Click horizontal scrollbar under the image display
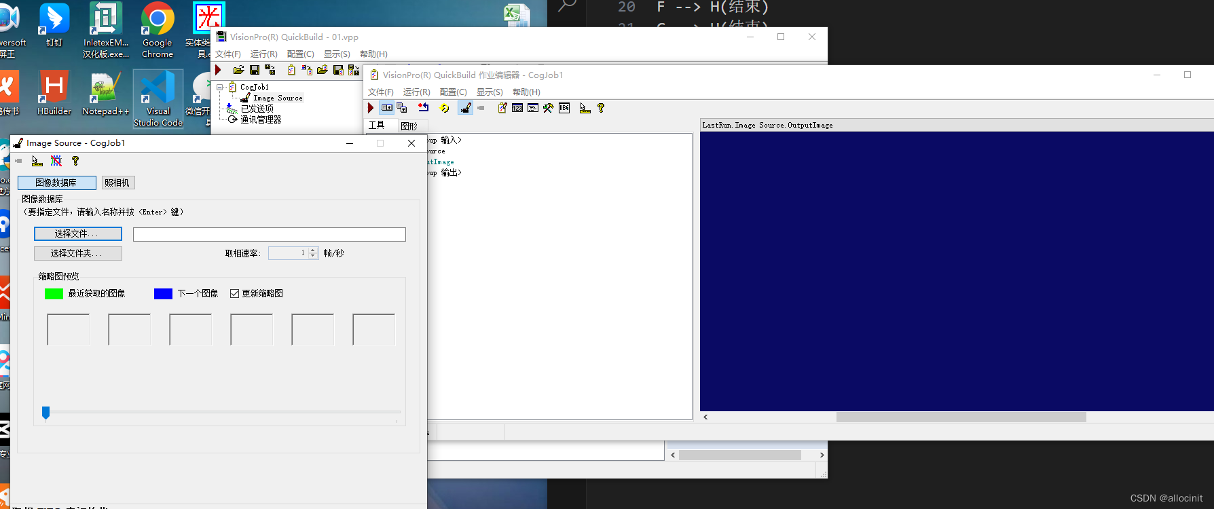The height and width of the screenshot is (509, 1214). point(961,417)
